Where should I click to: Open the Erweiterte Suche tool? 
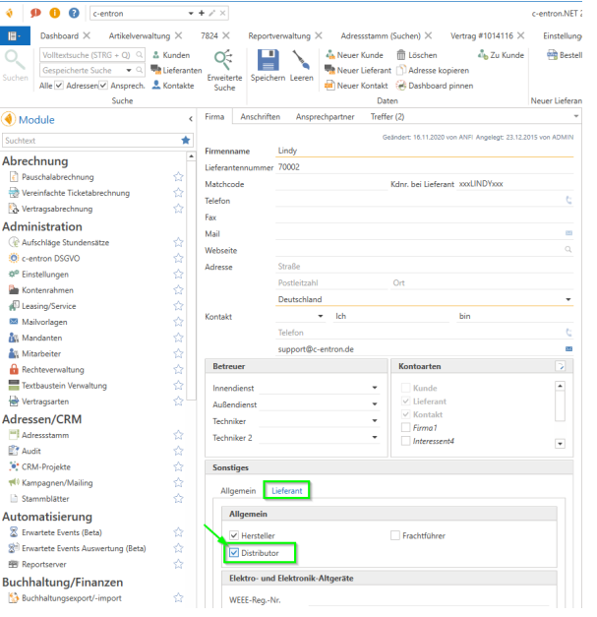point(224,60)
